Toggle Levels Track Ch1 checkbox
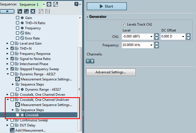 pos(123,24)
